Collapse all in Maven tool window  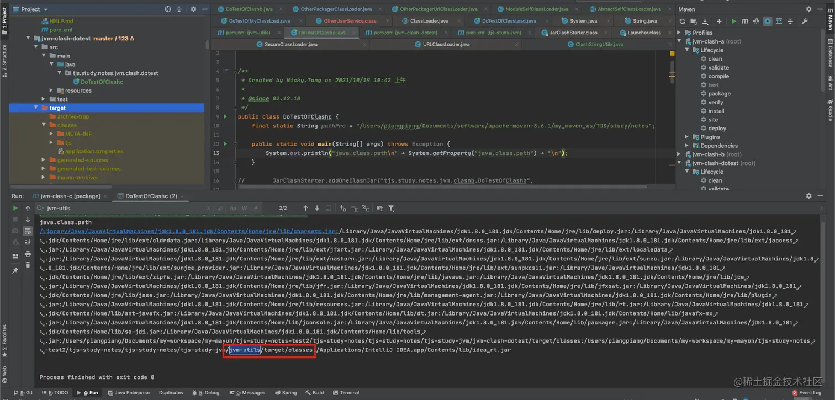[x=790, y=21]
